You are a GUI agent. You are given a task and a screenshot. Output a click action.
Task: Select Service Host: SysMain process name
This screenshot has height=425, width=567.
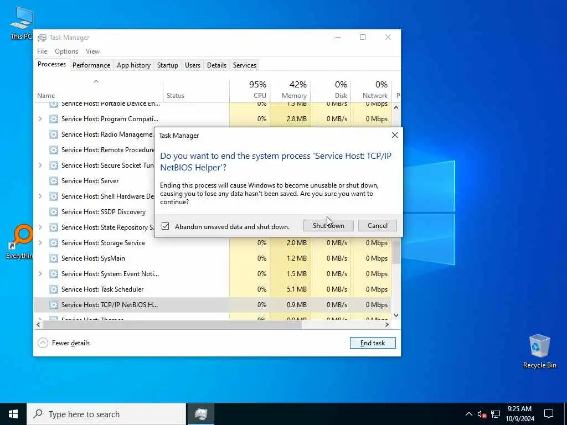coord(93,258)
